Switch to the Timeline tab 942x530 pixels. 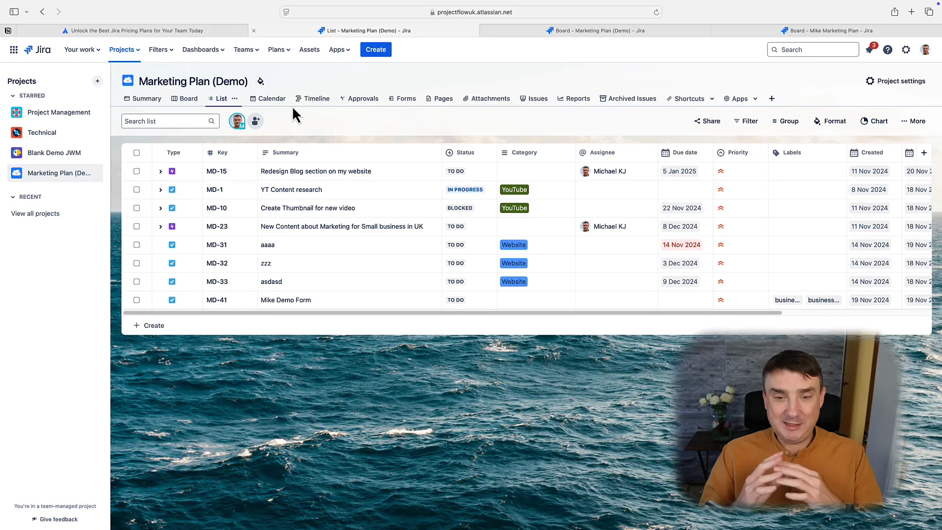click(x=313, y=99)
